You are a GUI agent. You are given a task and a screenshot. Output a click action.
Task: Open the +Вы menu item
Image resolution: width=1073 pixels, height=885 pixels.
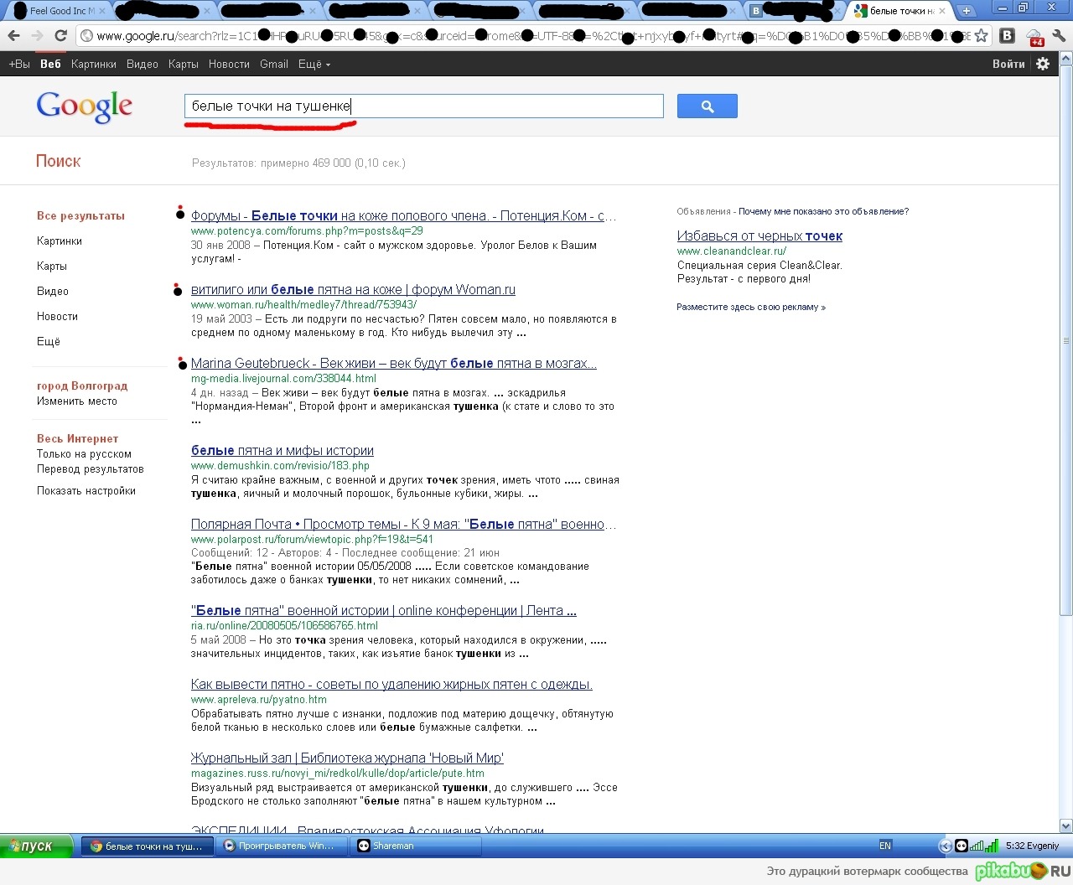[x=19, y=64]
